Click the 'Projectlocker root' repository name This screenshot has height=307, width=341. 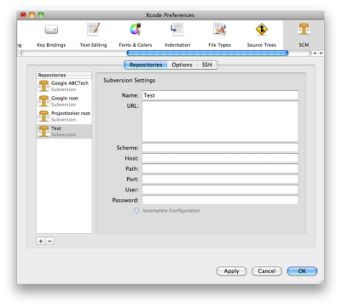click(x=71, y=113)
